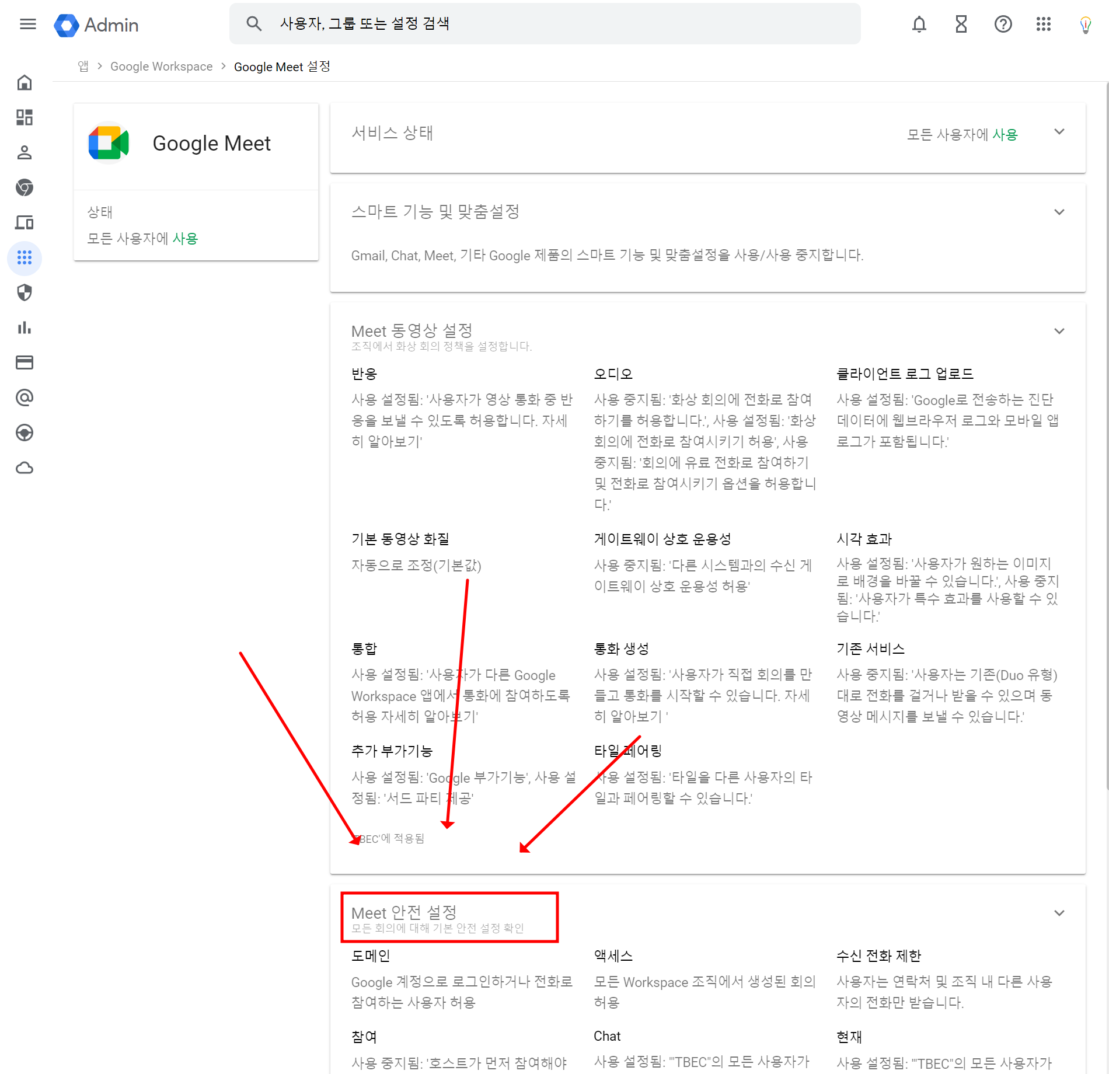Open the 오디오 setting

tap(613, 374)
